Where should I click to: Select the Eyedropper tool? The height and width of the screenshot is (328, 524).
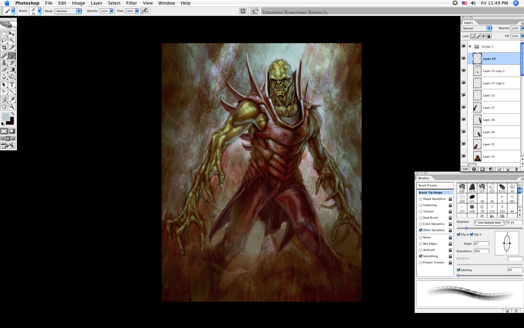[x=12, y=100]
